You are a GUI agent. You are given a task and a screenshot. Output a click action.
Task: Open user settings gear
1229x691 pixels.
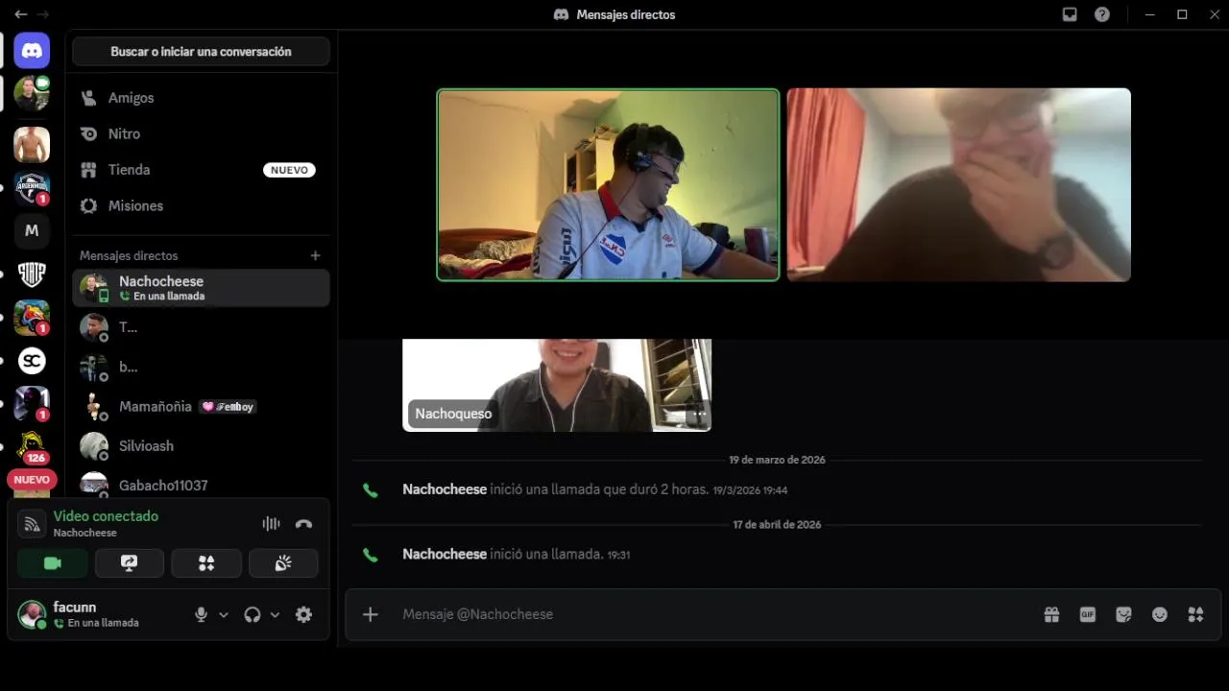click(x=303, y=615)
